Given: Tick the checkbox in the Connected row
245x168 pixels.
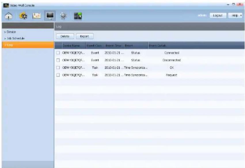Looking at the screenshot, I should point(58,53).
